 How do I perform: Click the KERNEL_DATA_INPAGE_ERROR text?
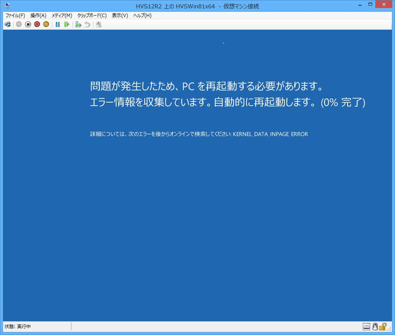pyautogui.click(x=270, y=134)
